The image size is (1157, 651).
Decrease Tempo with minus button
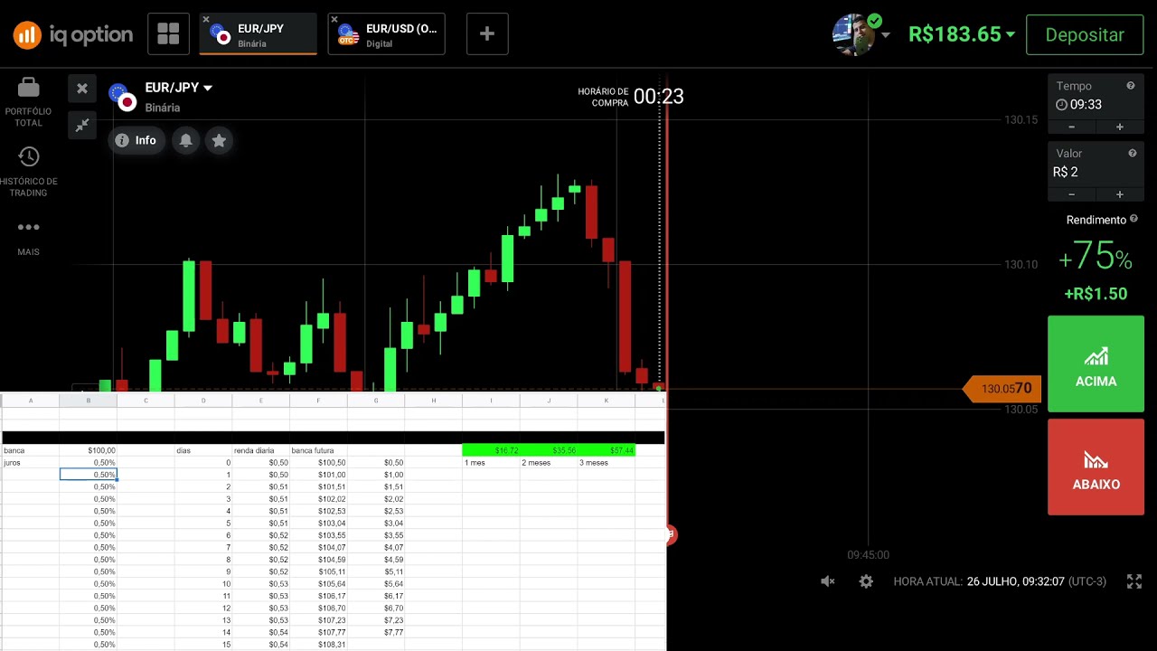[x=1072, y=127]
